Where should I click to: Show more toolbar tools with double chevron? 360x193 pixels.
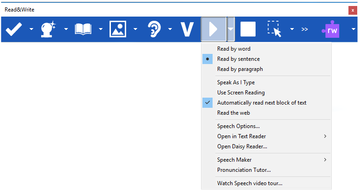point(305,29)
